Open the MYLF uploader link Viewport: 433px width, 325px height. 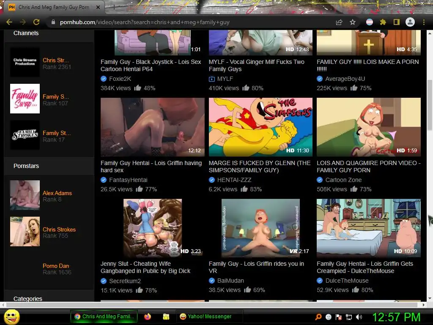coord(225,79)
